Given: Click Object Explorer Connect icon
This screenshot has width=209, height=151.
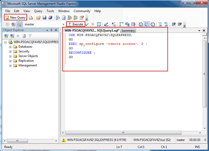Looking at the screenshot, I should click(x=6, y=36).
